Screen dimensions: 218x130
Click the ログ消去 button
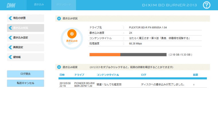26,74
